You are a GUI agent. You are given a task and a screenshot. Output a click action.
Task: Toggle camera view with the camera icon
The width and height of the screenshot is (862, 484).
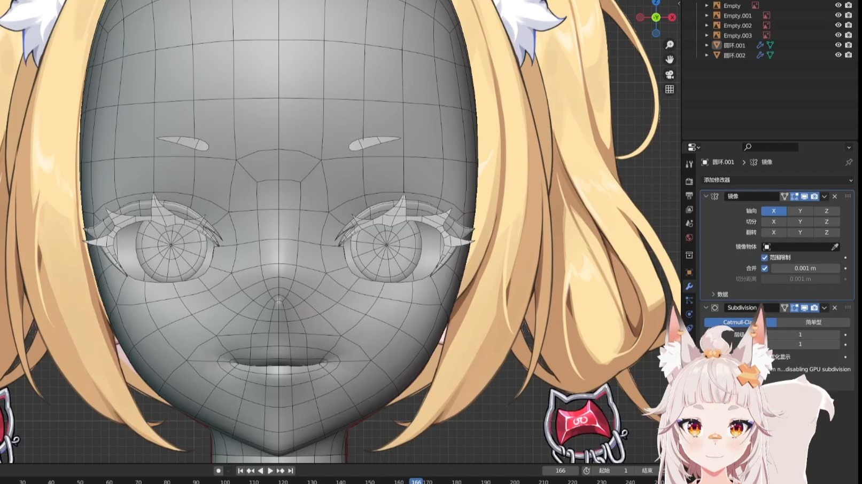click(x=670, y=75)
